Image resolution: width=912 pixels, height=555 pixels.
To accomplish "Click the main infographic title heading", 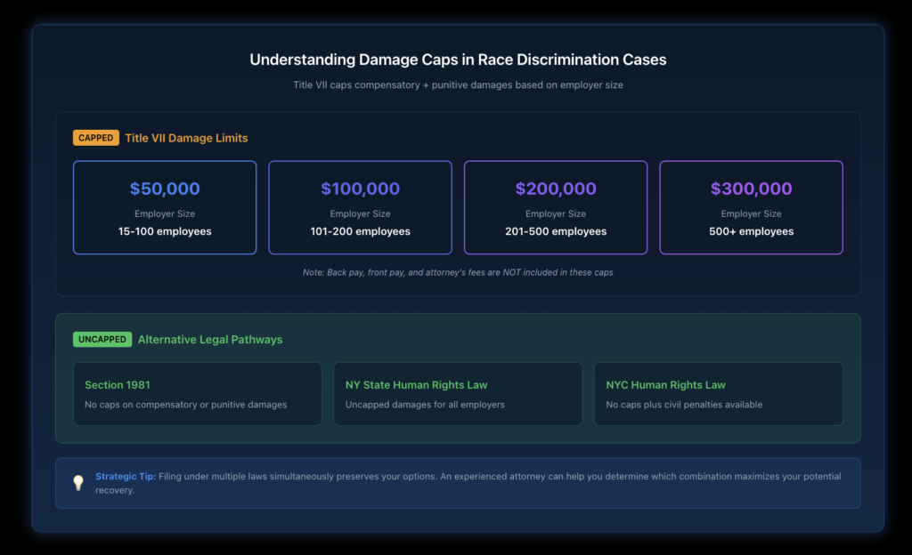I will (456, 60).
